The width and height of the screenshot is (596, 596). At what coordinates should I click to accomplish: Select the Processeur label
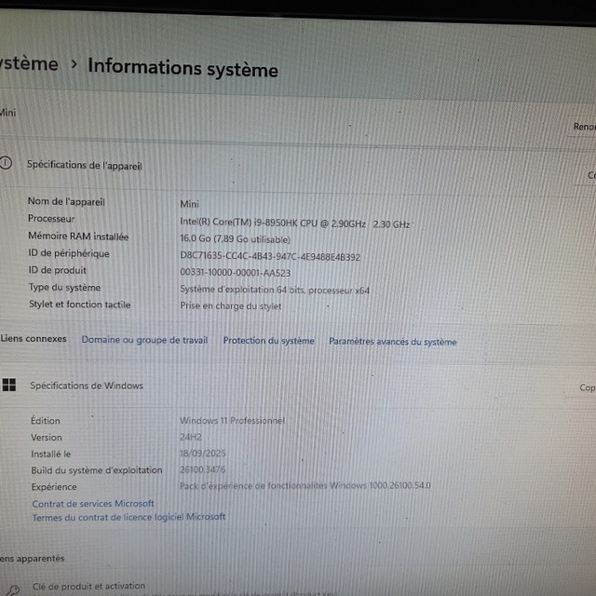(x=51, y=219)
